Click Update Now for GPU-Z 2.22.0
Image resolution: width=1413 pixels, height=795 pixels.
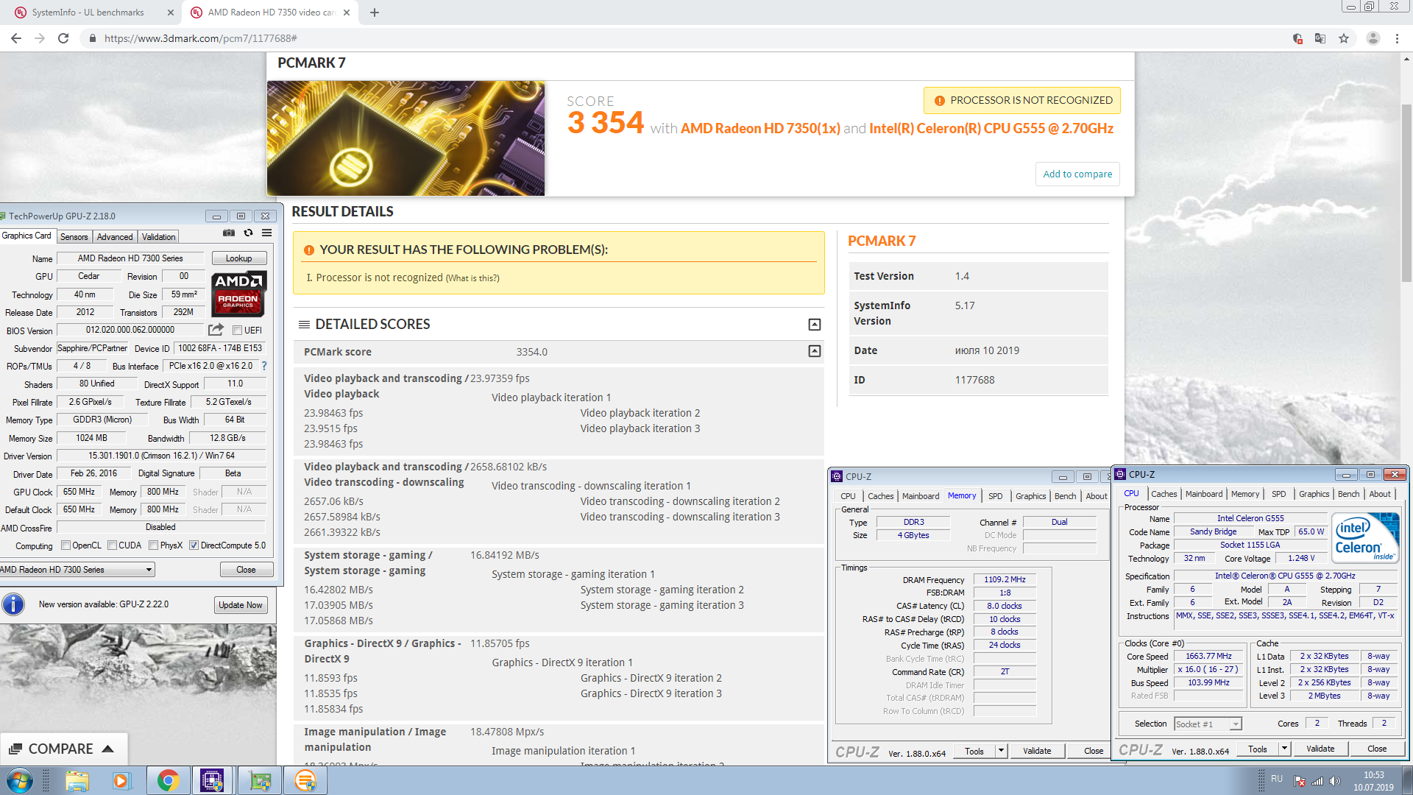coord(240,605)
